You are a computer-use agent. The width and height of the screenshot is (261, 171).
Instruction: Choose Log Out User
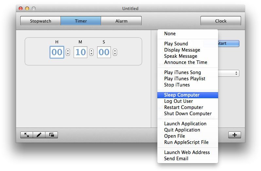[188, 101]
